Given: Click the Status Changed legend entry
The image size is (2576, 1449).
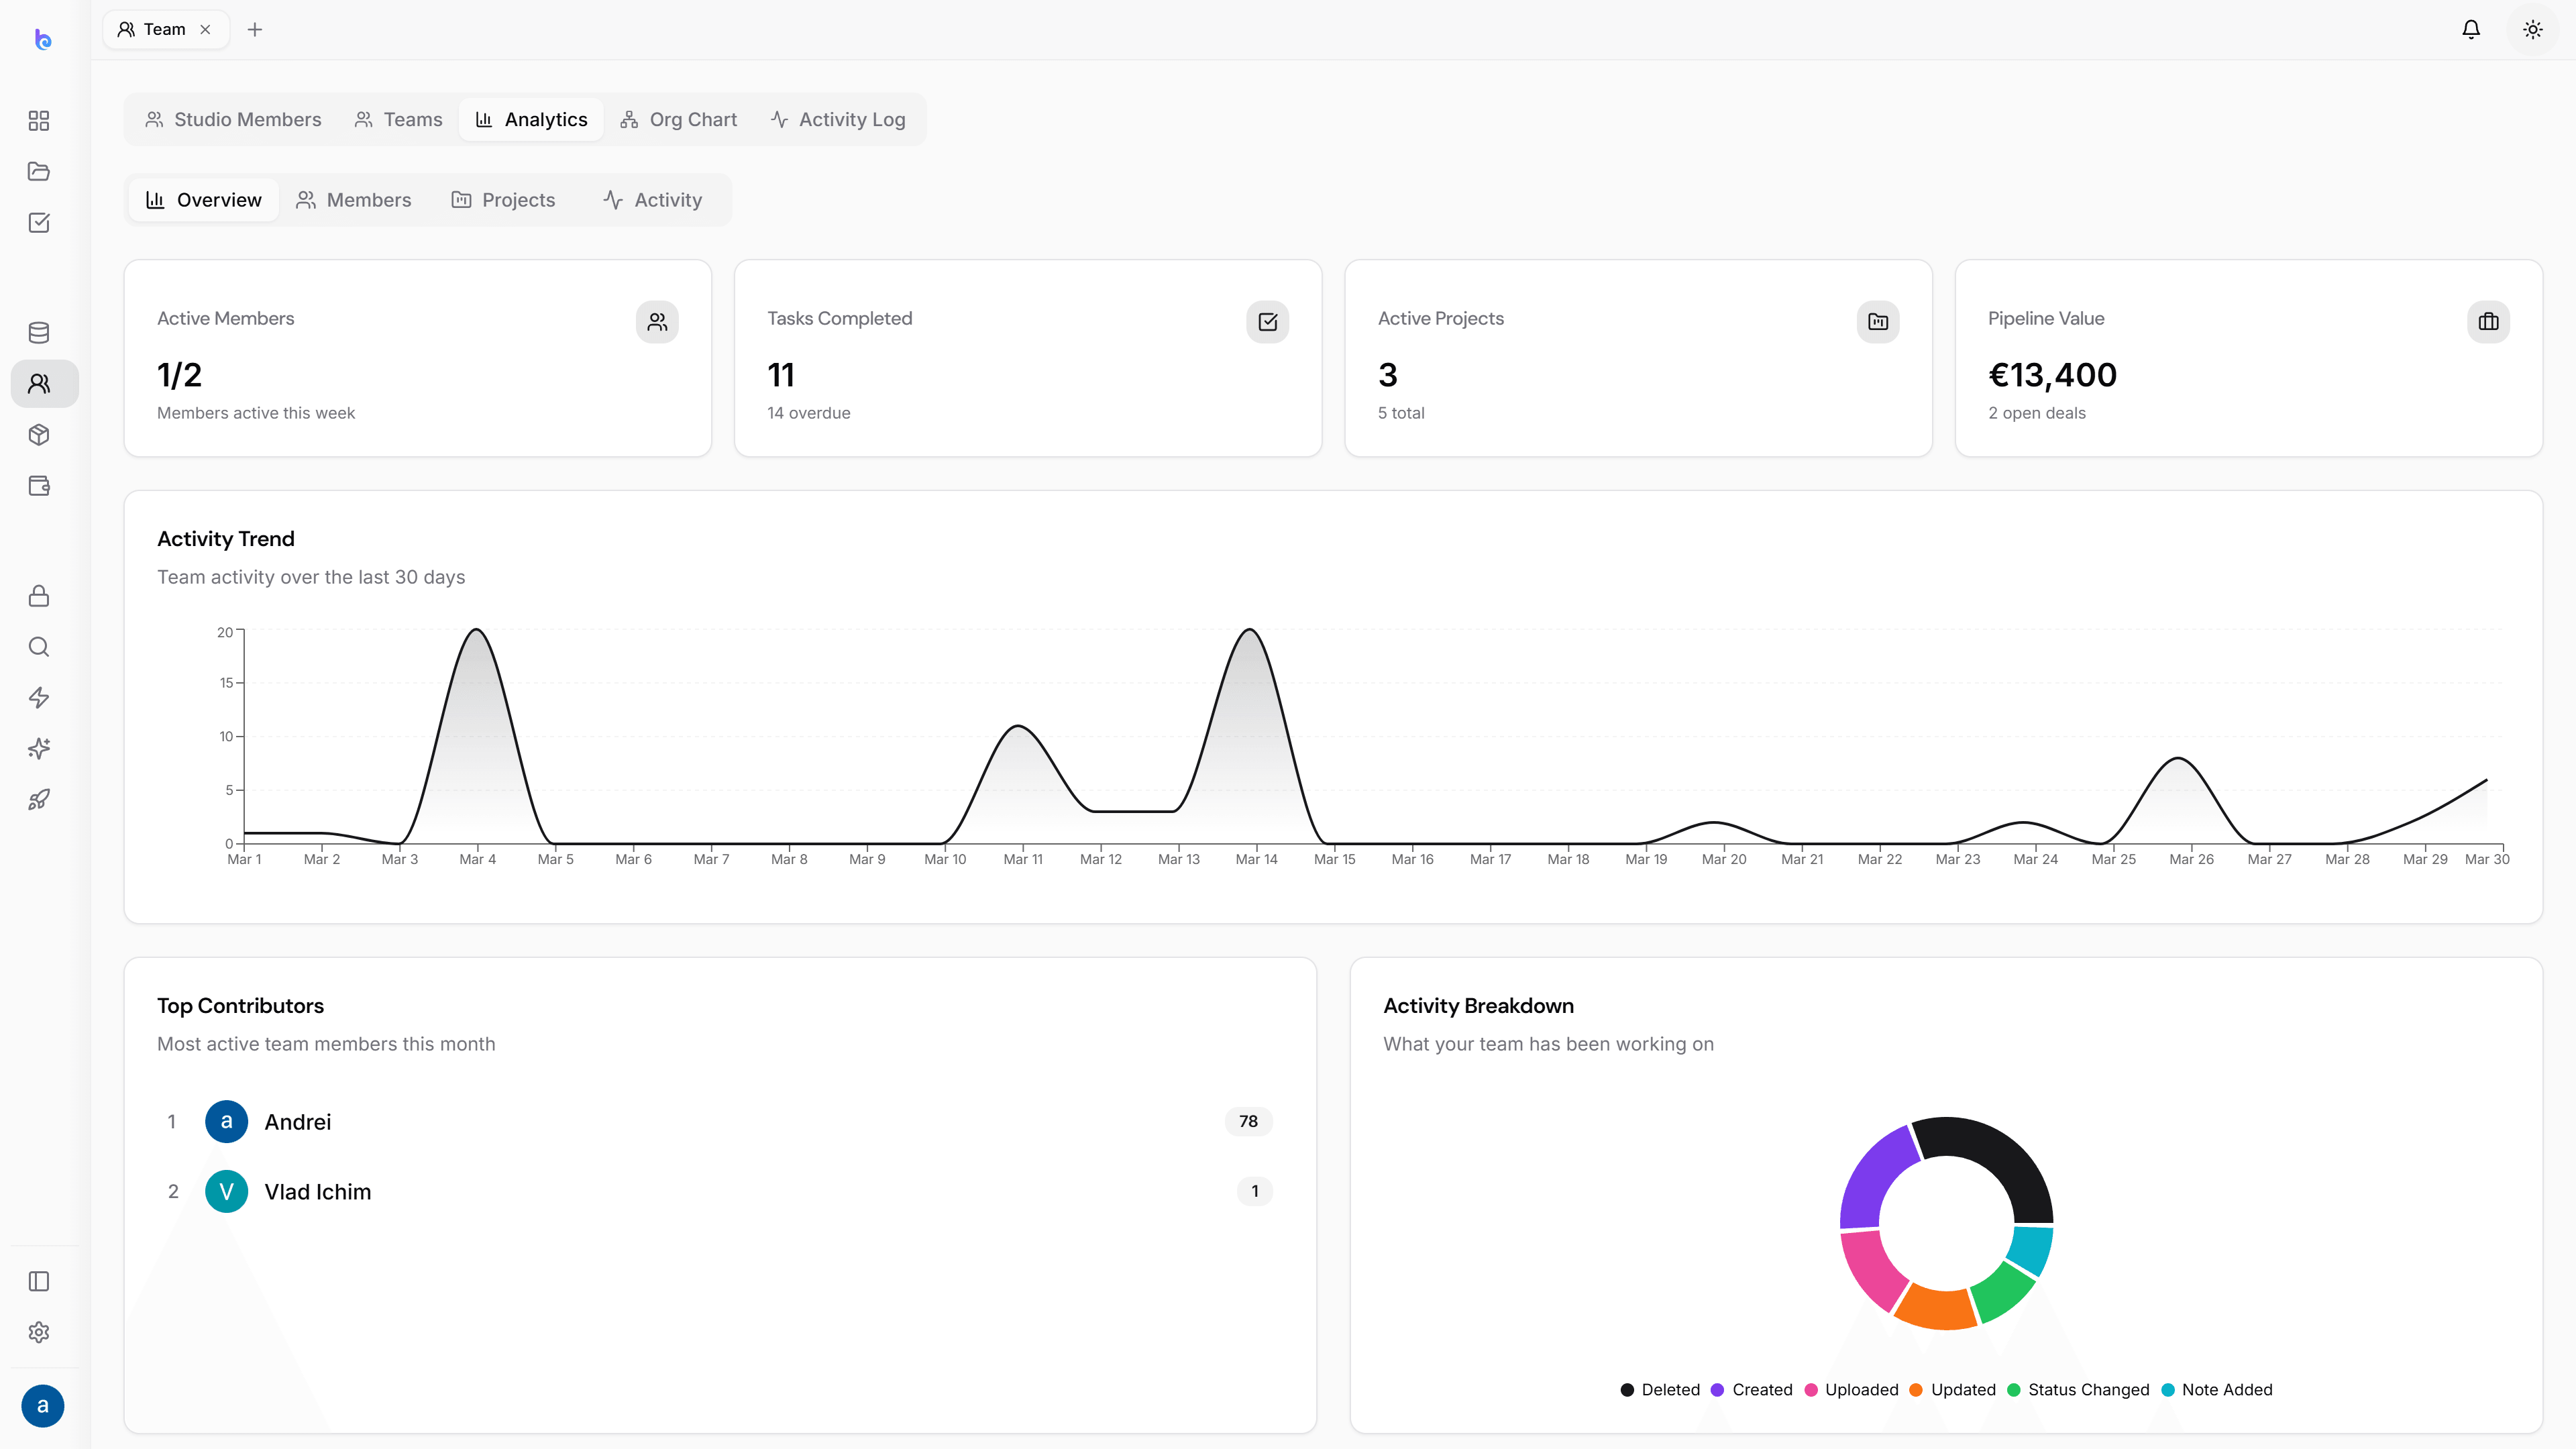Looking at the screenshot, I should pyautogui.click(x=2078, y=1390).
